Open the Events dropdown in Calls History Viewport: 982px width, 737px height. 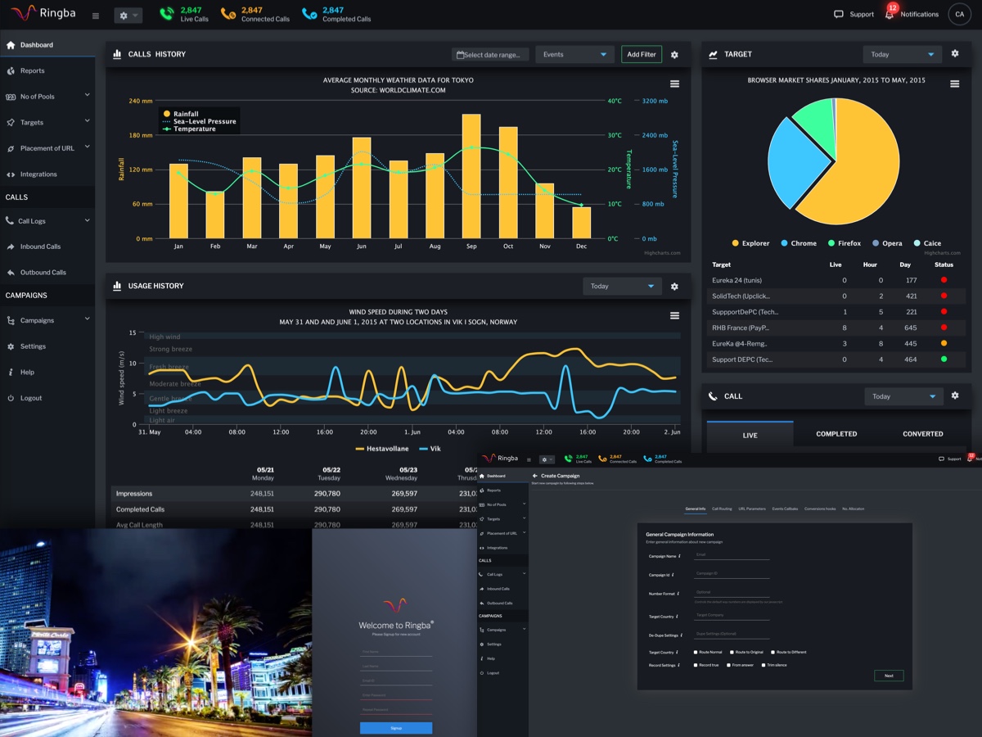pos(574,55)
